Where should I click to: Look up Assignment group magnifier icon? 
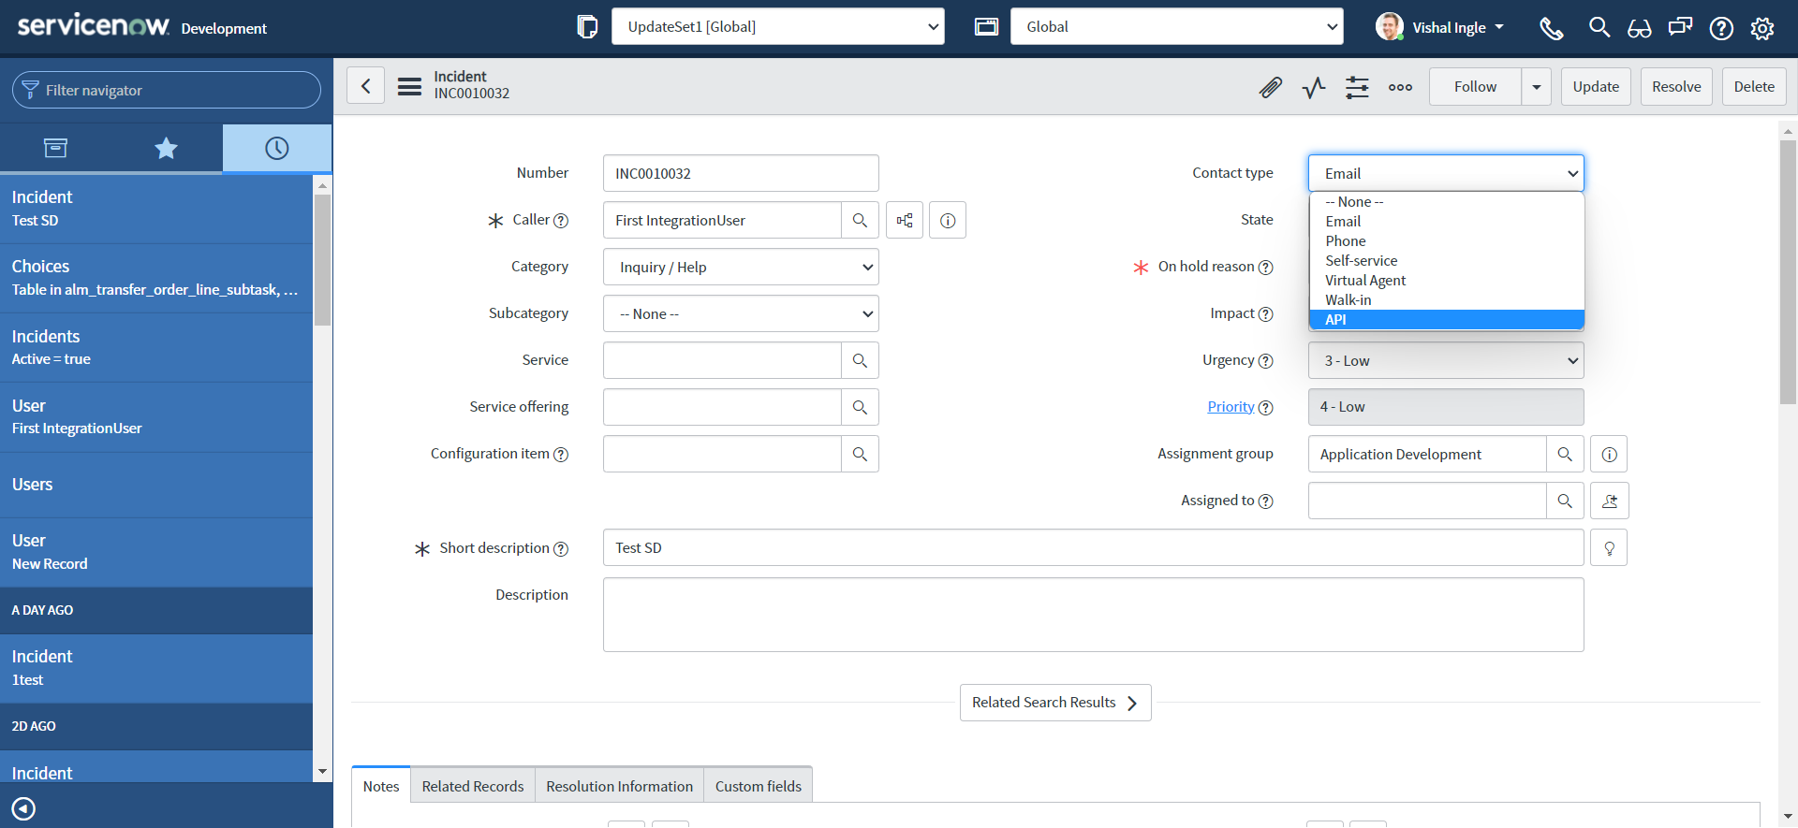pyautogui.click(x=1565, y=455)
